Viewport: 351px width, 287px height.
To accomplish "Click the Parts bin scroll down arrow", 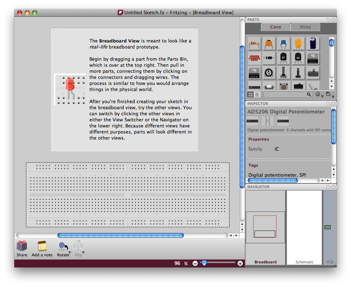I will 332,87.
